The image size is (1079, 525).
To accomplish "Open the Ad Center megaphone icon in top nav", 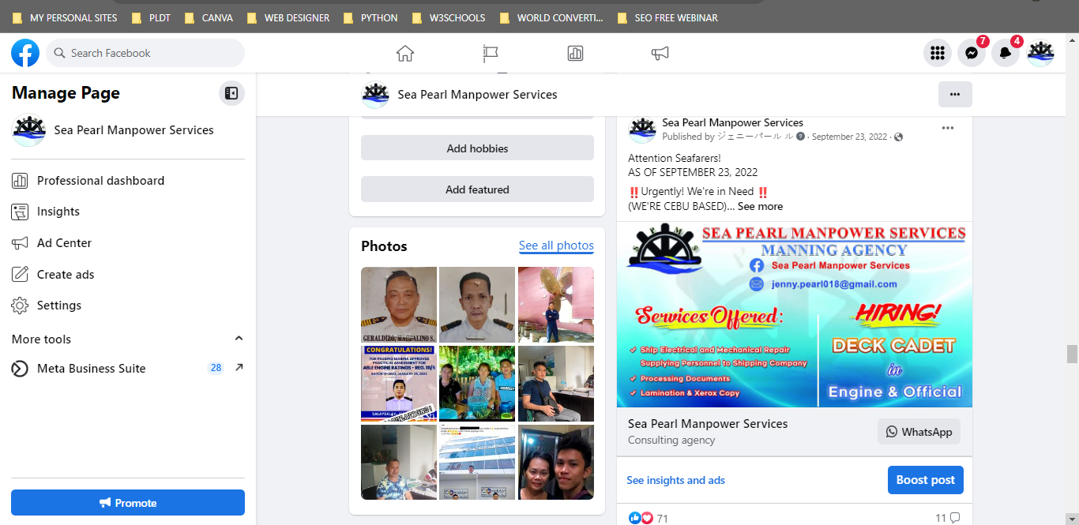I will point(660,53).
